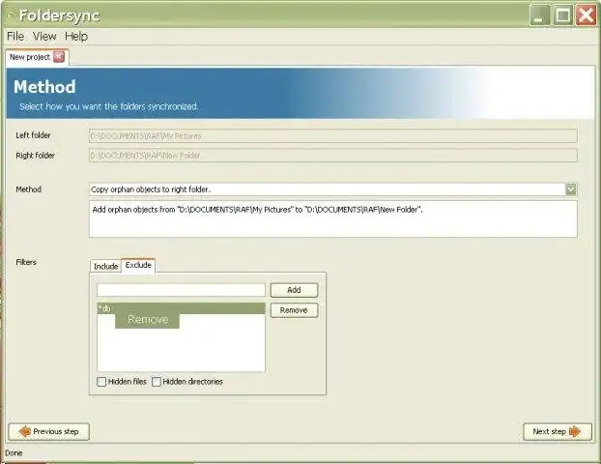Proceed with the Next step button
Image resolution: width=601 pixels, height=464 pixels.
[x=558, y=432]
